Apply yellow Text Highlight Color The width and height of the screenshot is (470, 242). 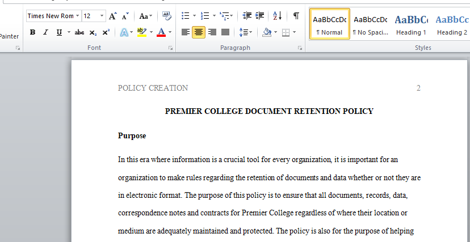click(142, 32)
